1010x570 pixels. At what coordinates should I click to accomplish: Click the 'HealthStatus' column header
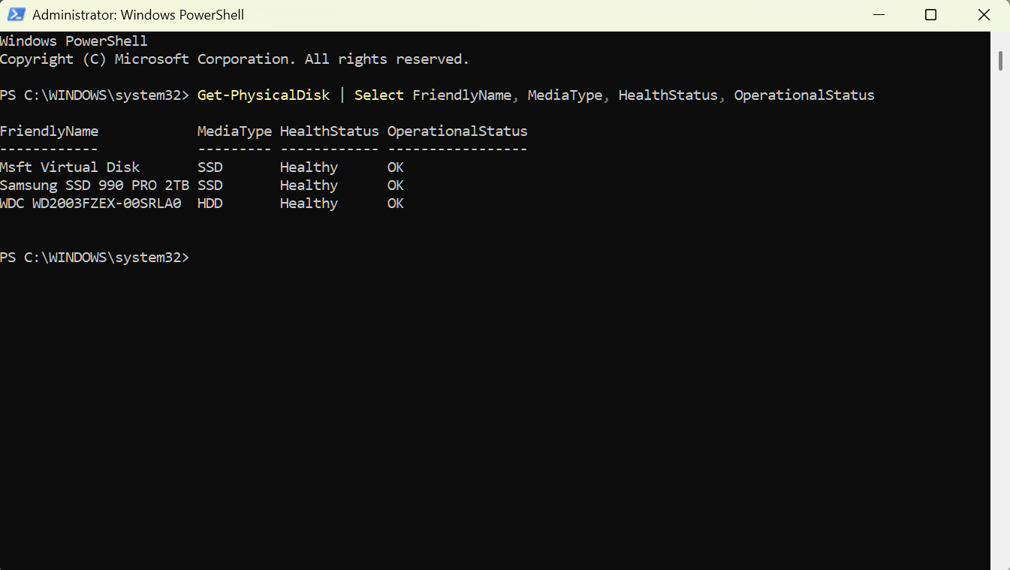(x=330, y=131)
